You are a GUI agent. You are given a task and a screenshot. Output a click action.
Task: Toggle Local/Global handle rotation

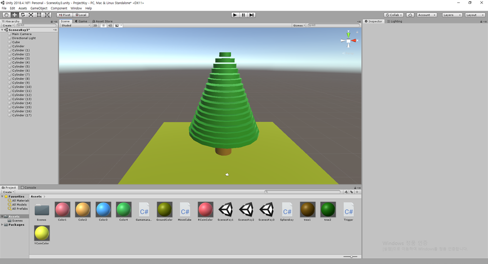point(81,15)
